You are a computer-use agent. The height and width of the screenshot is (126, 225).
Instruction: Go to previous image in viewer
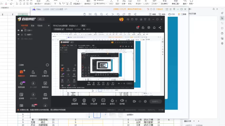coord(107,14)
